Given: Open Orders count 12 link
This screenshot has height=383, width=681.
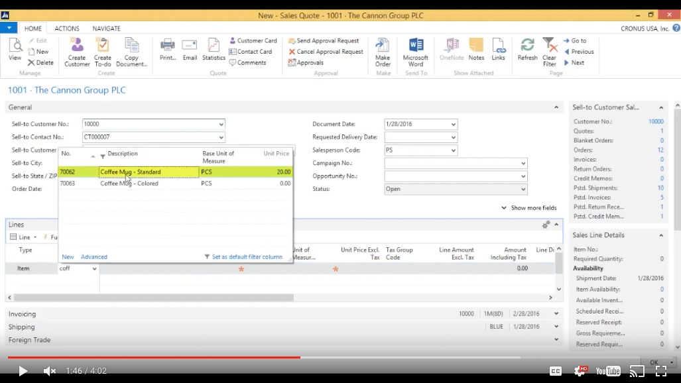Looking at the screenshot, I should (x=660, y=150).
